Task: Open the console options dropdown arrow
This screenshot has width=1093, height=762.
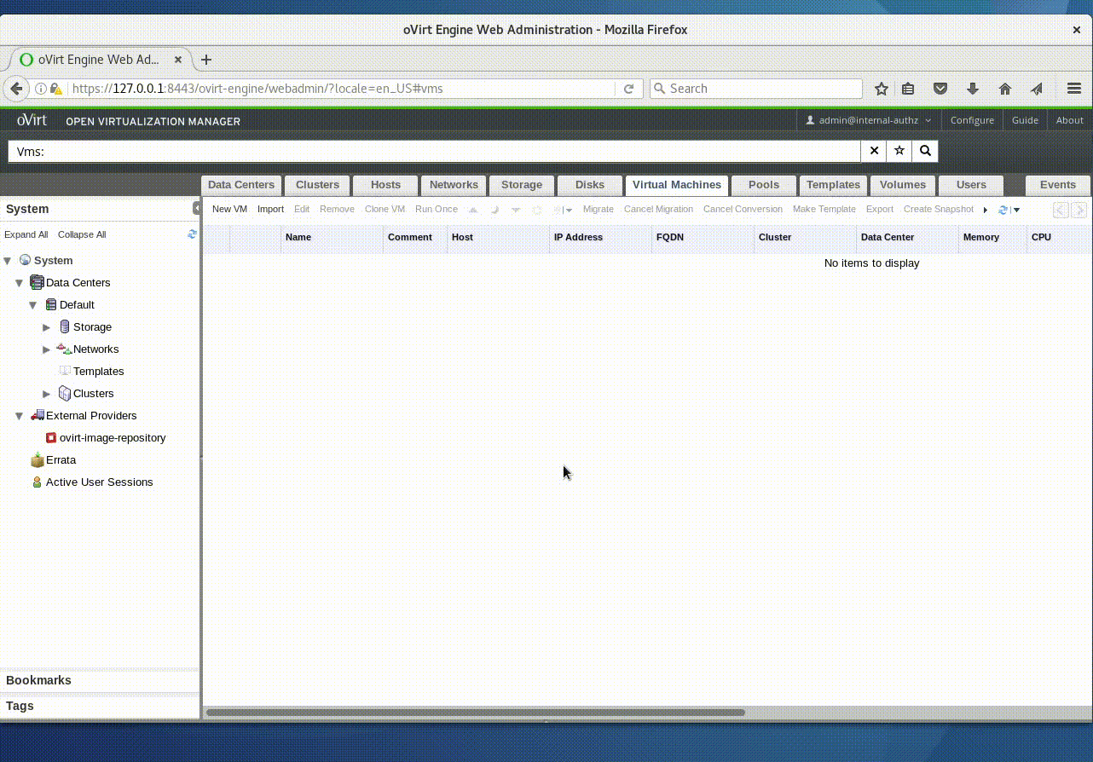Action: click(569, 210)
